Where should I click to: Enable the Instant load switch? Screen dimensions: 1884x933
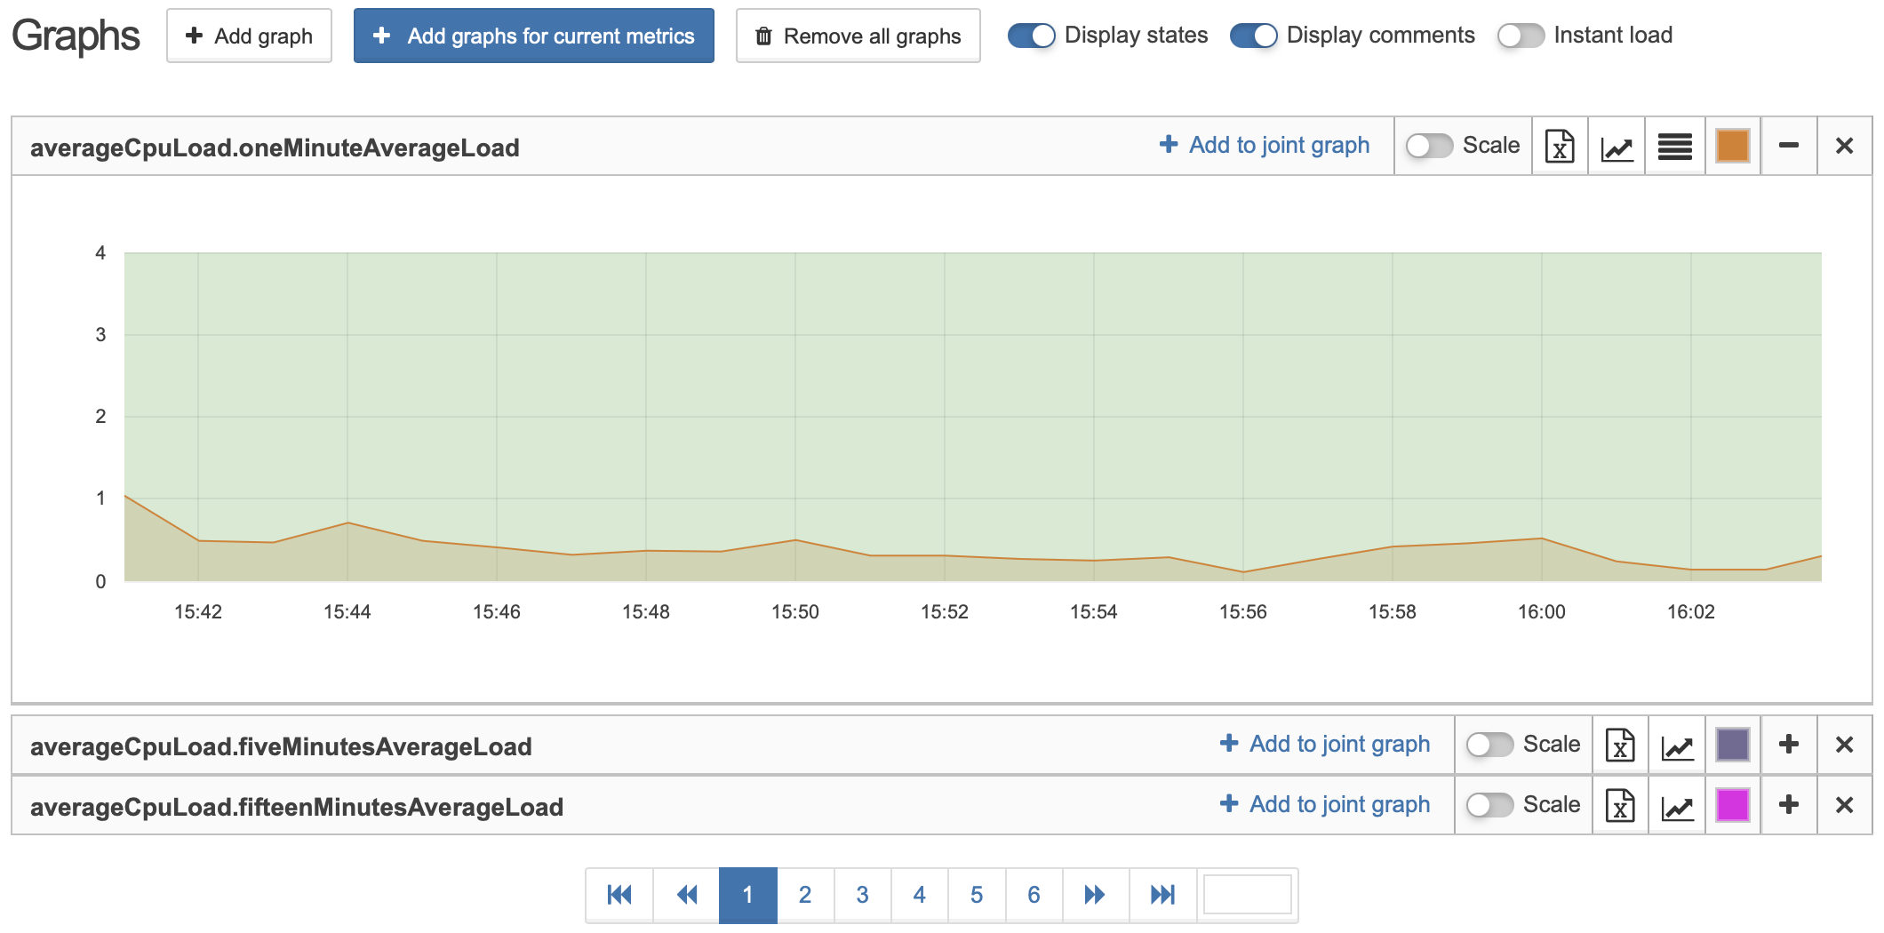1521,36
